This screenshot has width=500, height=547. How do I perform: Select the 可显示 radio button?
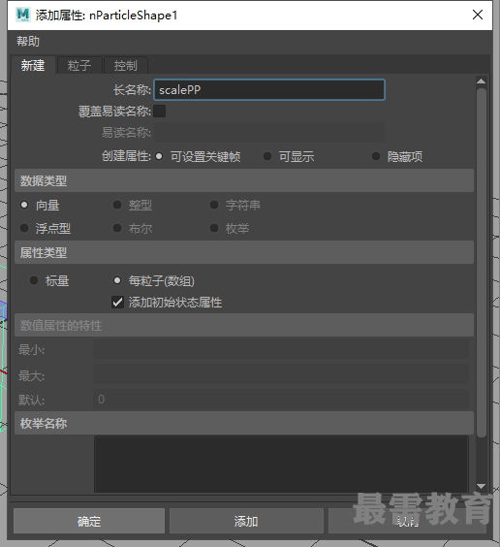point(267,156)
